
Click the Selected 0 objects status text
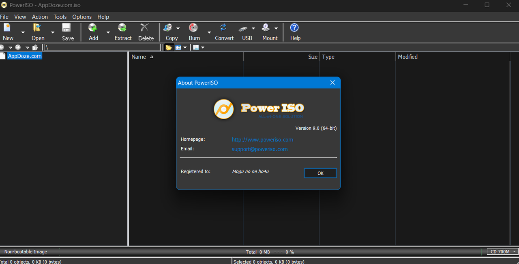click(269, 262)
